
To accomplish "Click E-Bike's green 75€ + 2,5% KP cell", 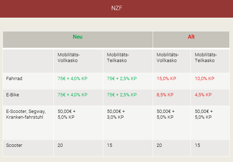I will (122, 95).
